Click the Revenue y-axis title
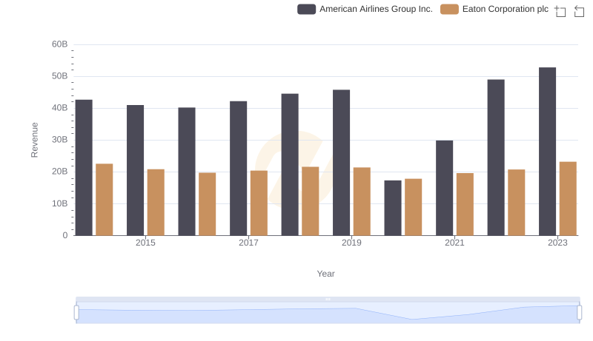The width and height of the screenshot is (593, 341). pos(34,140)
